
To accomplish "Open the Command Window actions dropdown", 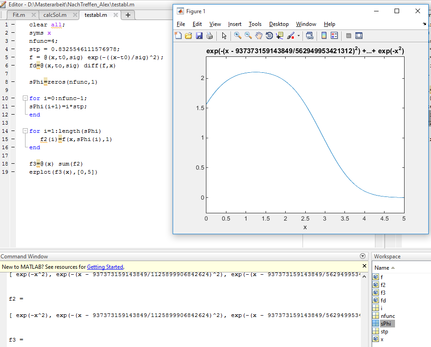I will [x=363, y=256].
